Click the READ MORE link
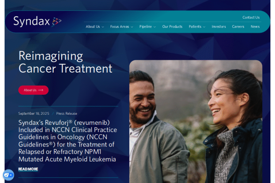 pyautogui.click(x=28, y=169)
